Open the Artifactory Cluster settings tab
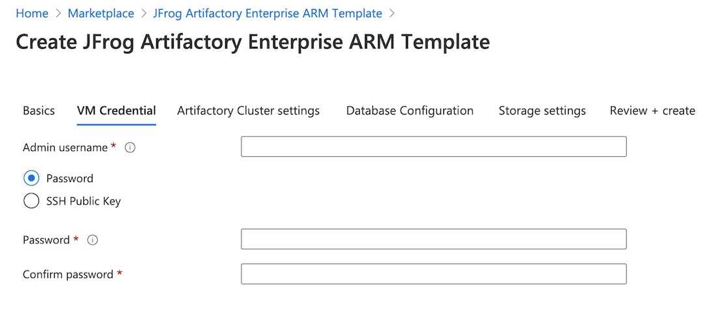 tap(248, 111)
